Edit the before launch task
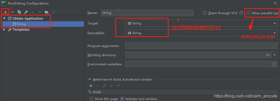This screenshot has width=280, height=101. pos(105,86)
